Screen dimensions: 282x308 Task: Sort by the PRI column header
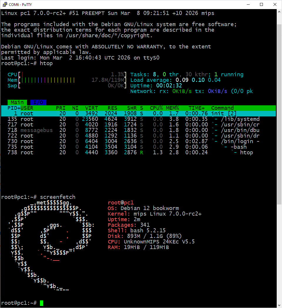point(61,108)
